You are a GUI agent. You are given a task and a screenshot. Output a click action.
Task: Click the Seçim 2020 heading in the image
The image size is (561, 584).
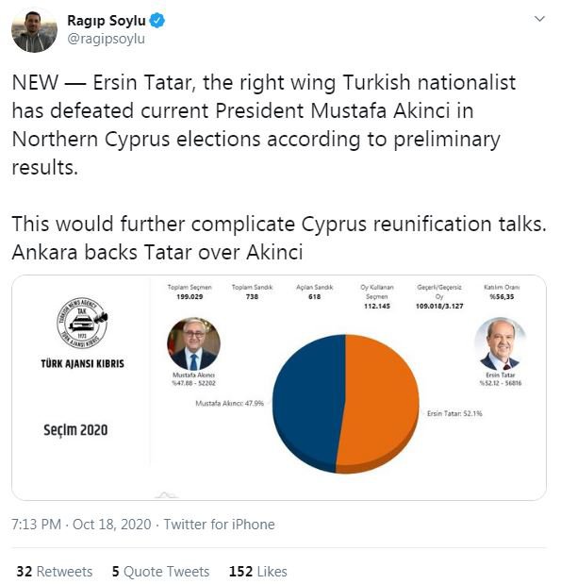(75, 430)
